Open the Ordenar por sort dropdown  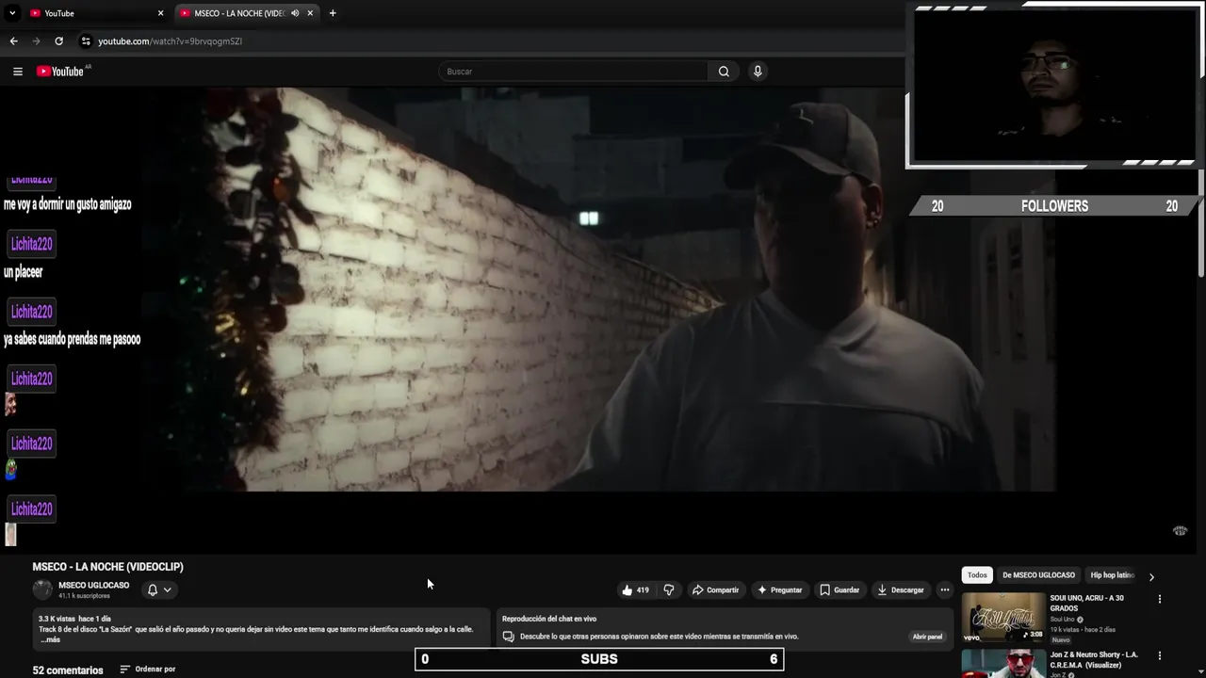pos(148,670)
